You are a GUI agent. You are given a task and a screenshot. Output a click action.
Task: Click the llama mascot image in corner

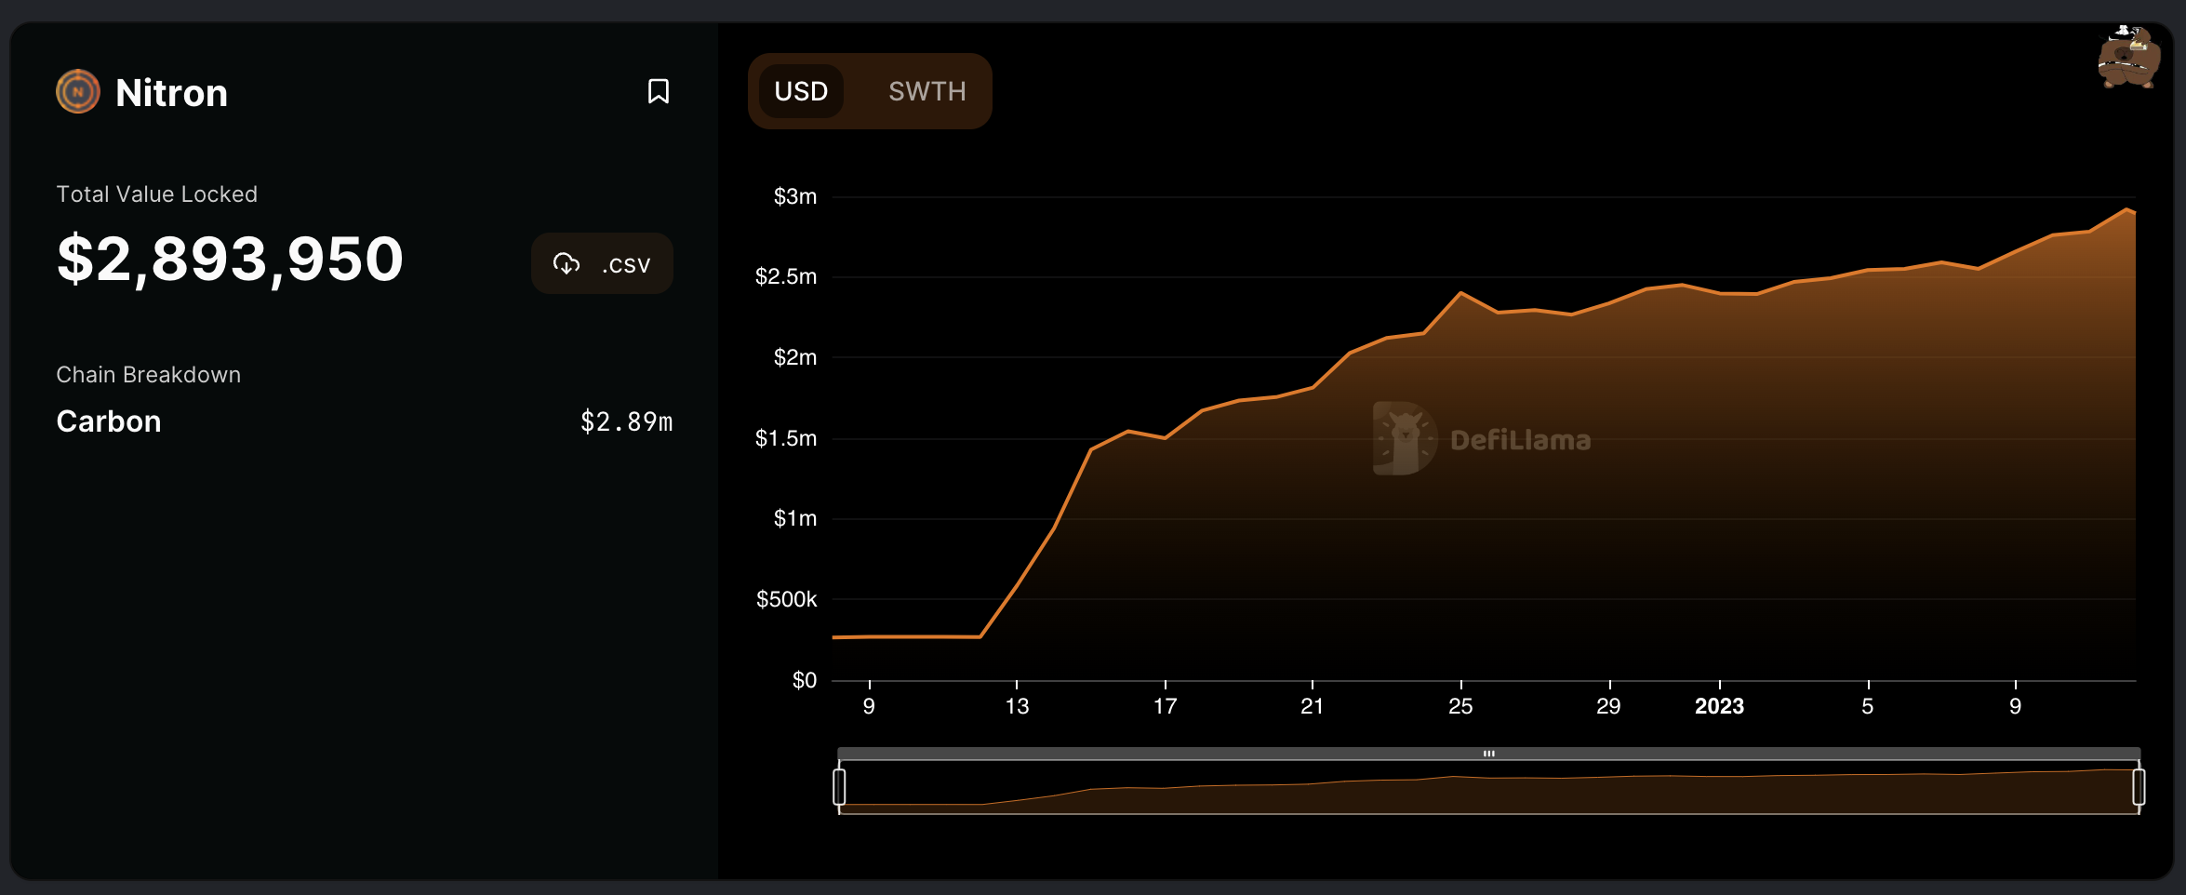point(2128,58)
